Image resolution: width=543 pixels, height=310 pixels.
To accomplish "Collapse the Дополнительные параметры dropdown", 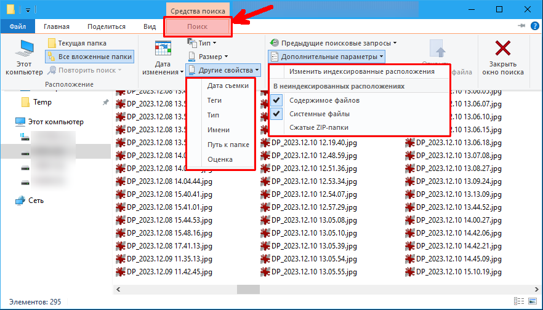I will click(327, 57).
